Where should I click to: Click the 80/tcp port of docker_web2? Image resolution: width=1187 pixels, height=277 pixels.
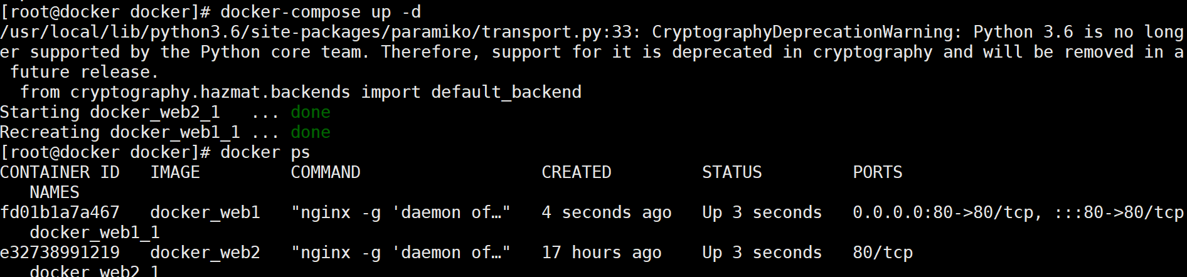883,253
